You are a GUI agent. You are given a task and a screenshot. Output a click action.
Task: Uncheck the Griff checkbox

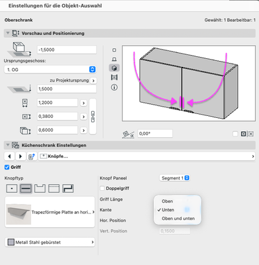coord(7,167)
